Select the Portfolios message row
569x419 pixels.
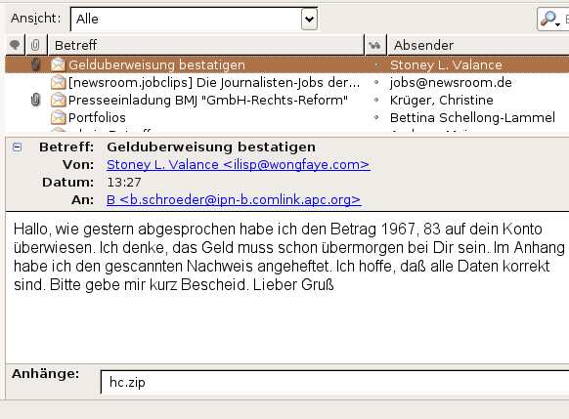pos(287,117)
